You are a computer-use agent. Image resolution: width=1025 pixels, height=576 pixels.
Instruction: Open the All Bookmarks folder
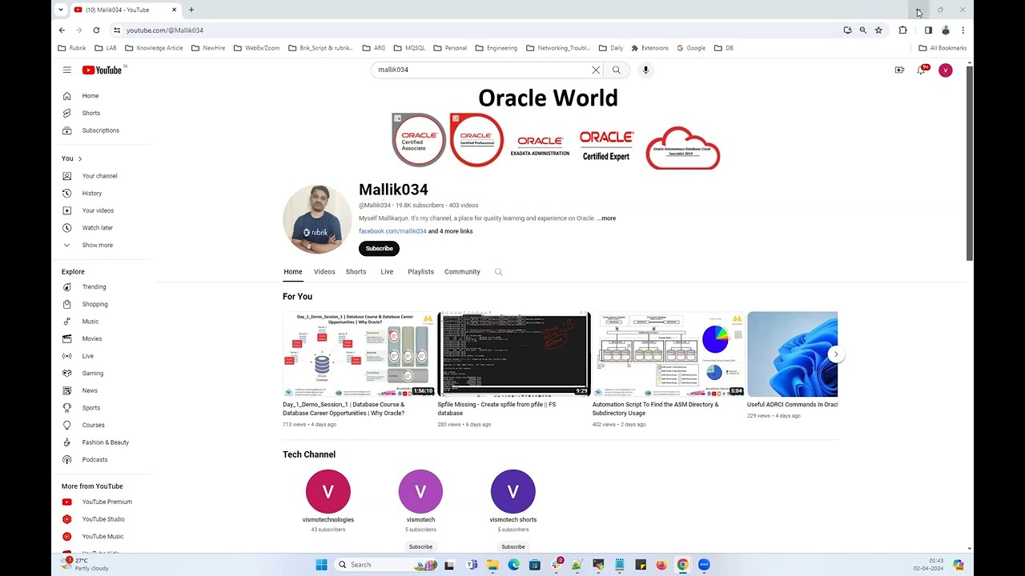click(943, 48)
